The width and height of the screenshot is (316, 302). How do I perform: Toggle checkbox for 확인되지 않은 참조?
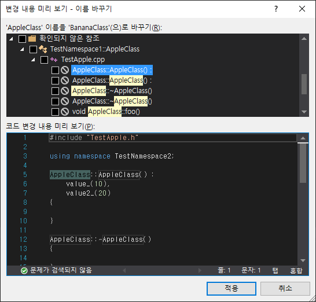pyautogui.click(x=22, y=39)
